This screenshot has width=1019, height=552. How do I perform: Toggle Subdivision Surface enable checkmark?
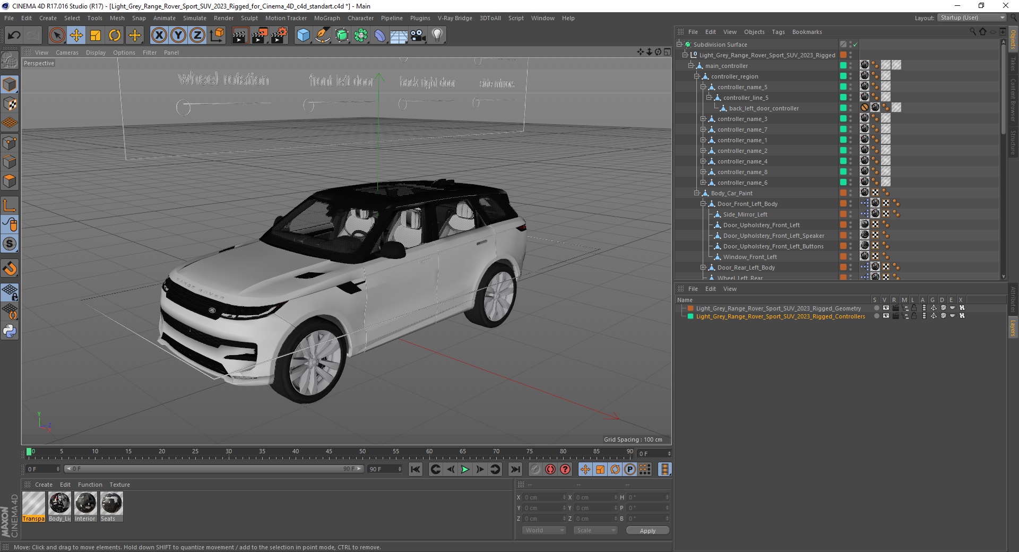tap(856, 45)
